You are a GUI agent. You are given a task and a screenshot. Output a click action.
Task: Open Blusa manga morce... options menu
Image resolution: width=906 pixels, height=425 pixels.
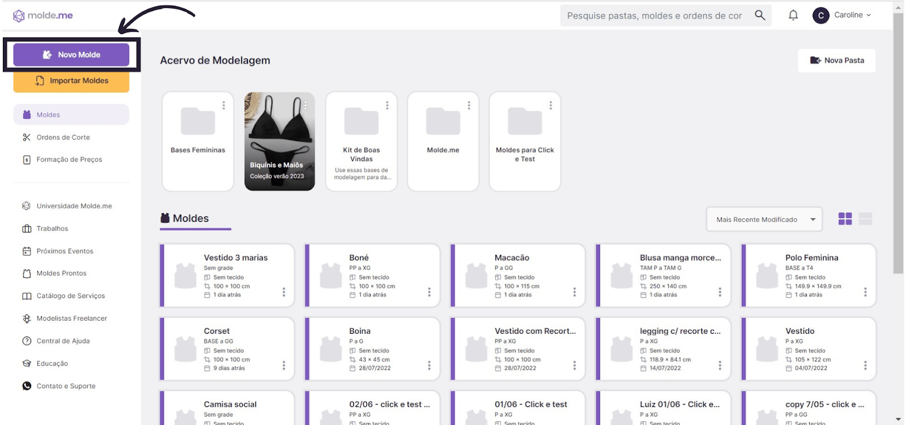(x=720, y=292)
